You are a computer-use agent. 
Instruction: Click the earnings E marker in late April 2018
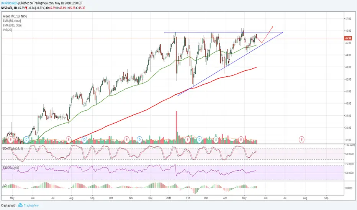[241, 140]
